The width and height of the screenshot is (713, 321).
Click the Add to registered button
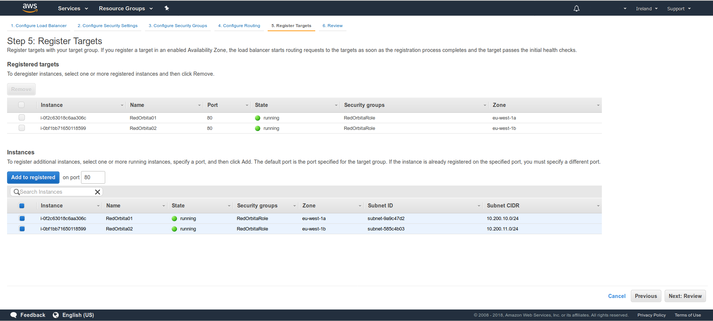pos(33,177)
